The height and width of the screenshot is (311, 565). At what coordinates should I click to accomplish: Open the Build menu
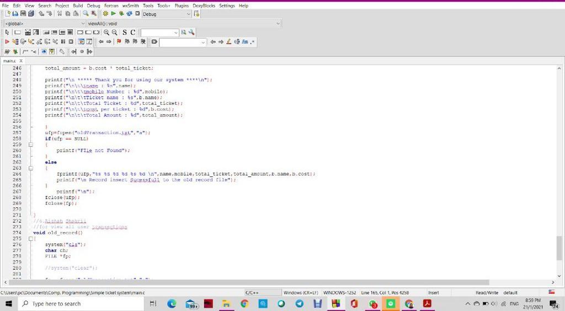[x=78, y=6]
